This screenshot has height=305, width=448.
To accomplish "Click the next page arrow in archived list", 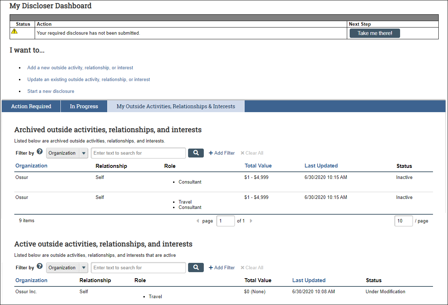I will [251, 221].
